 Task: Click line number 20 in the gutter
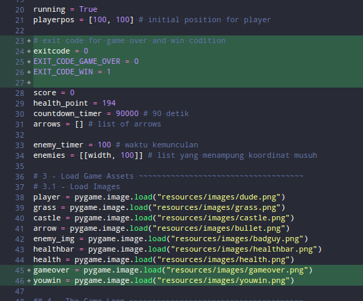[19, 10]
